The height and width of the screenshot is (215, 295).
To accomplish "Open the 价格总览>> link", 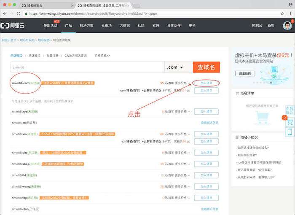I will click(x=102, y=56).
